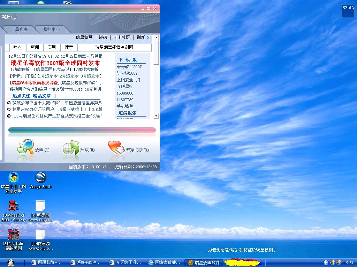
Task: Click the news panel scrollbar thumb
Action: pyautogui.click(x=156, y=53)
